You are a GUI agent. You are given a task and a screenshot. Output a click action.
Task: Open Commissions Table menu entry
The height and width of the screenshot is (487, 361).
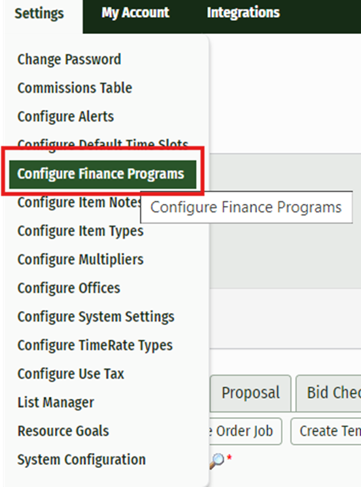tap(75, 88)
